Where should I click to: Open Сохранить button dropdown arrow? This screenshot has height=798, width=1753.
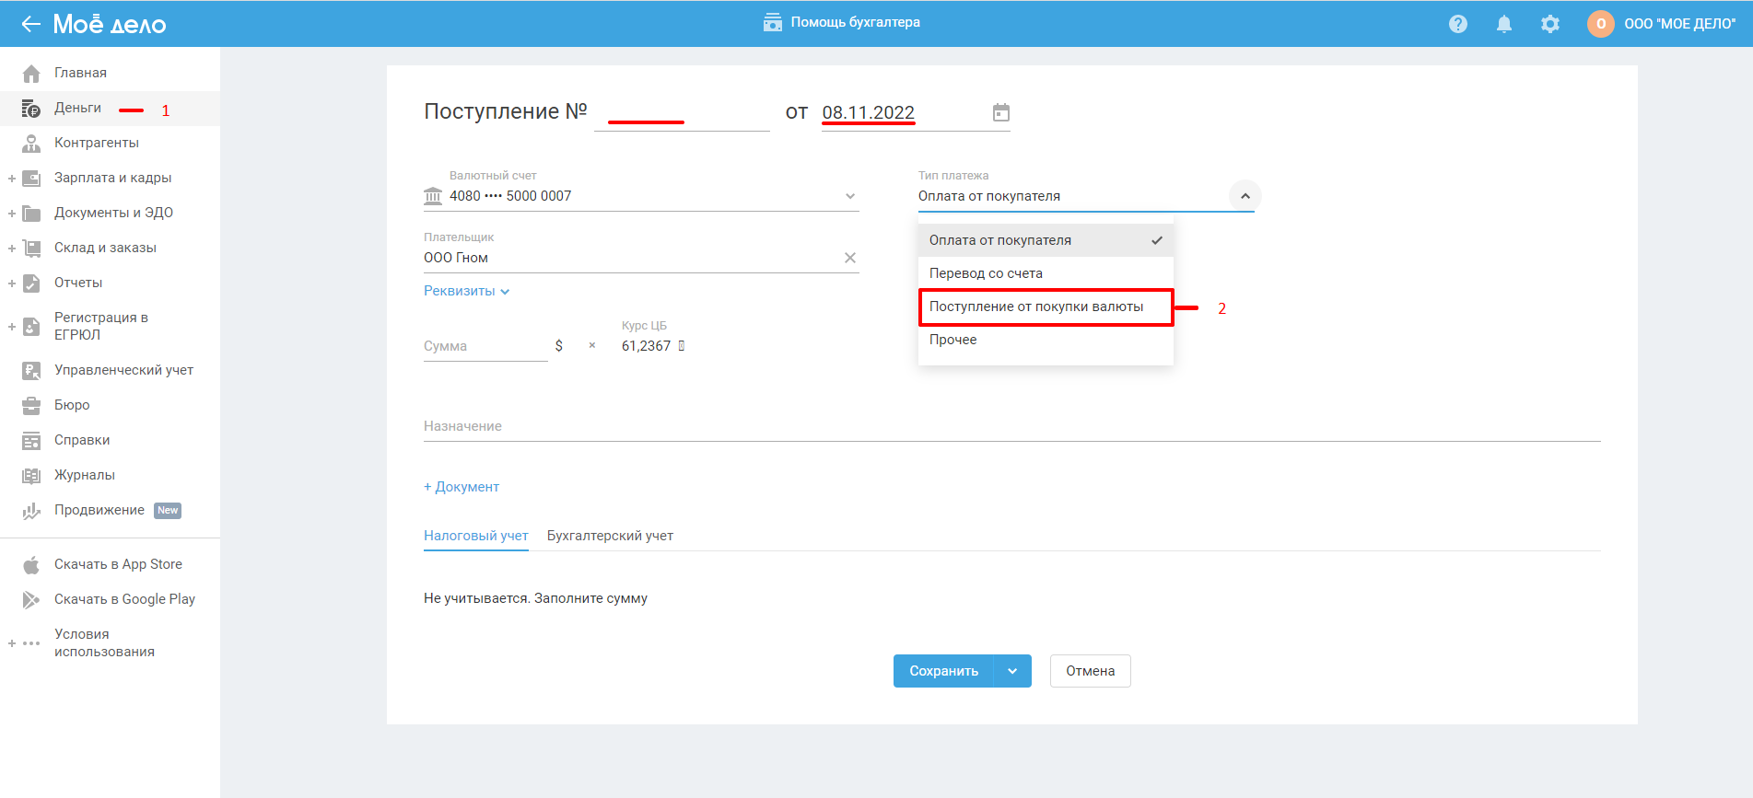pyautogui.click(x=1012, y=671)
